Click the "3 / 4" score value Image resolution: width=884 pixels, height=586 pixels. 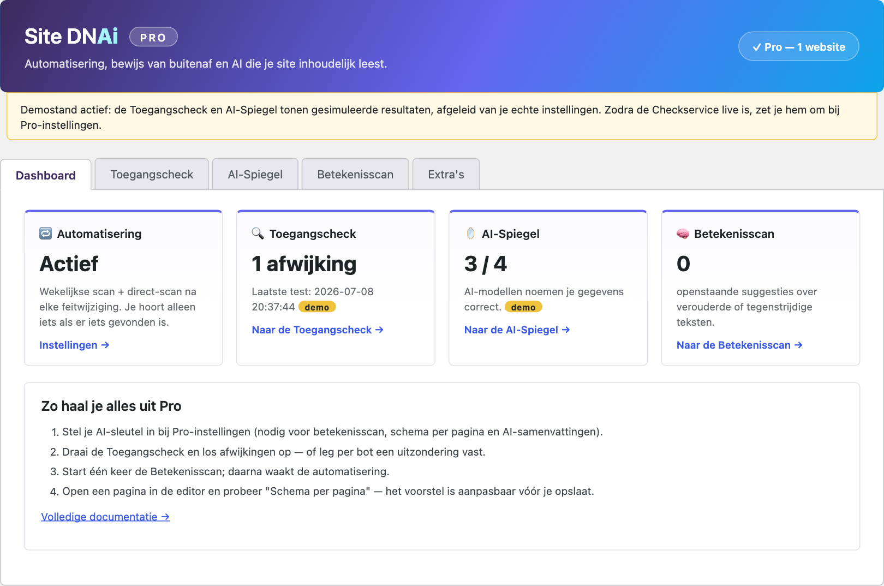pos(486,264)
